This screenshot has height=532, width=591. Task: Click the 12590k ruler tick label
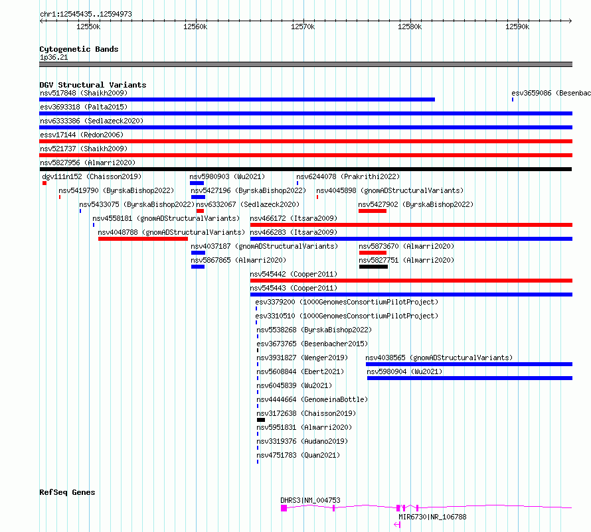click(x=517, y=27)
